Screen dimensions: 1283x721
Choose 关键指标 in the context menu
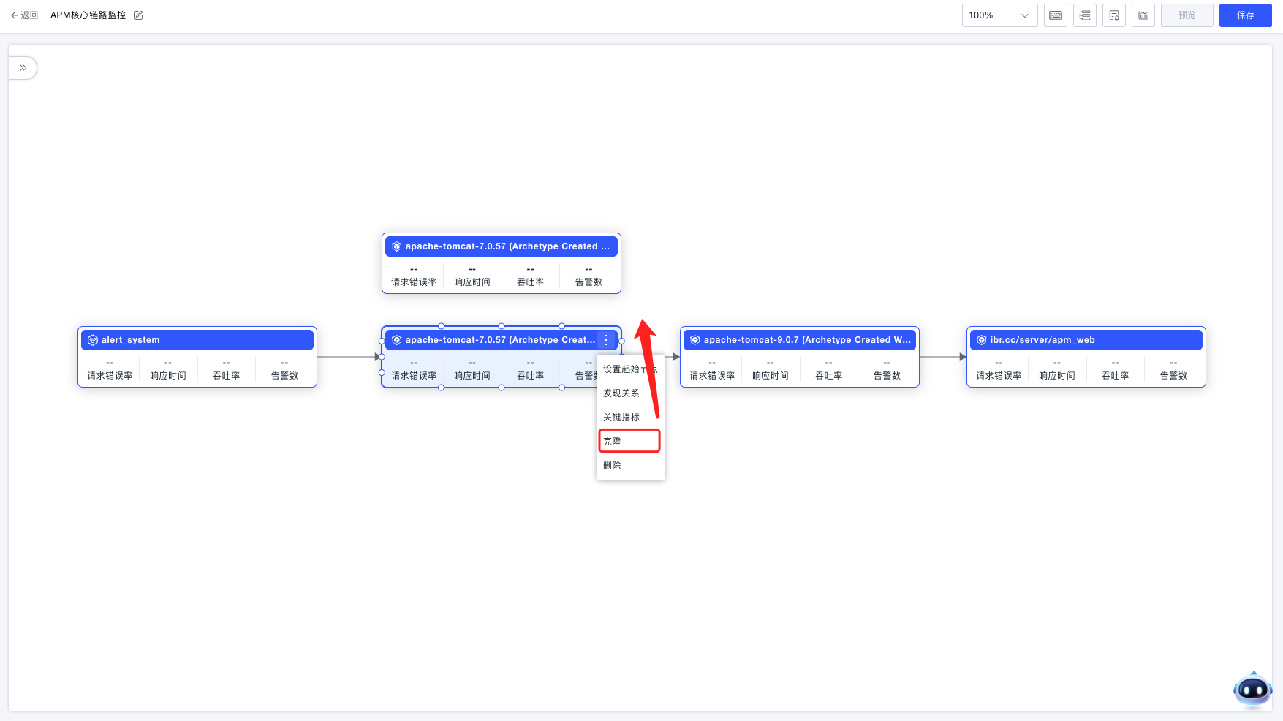pos(621,418)
